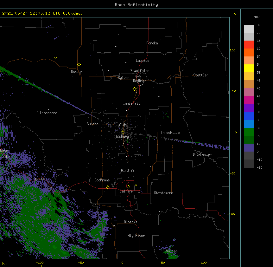
Task: Click the Strathmore label
Action: point(163,193)
